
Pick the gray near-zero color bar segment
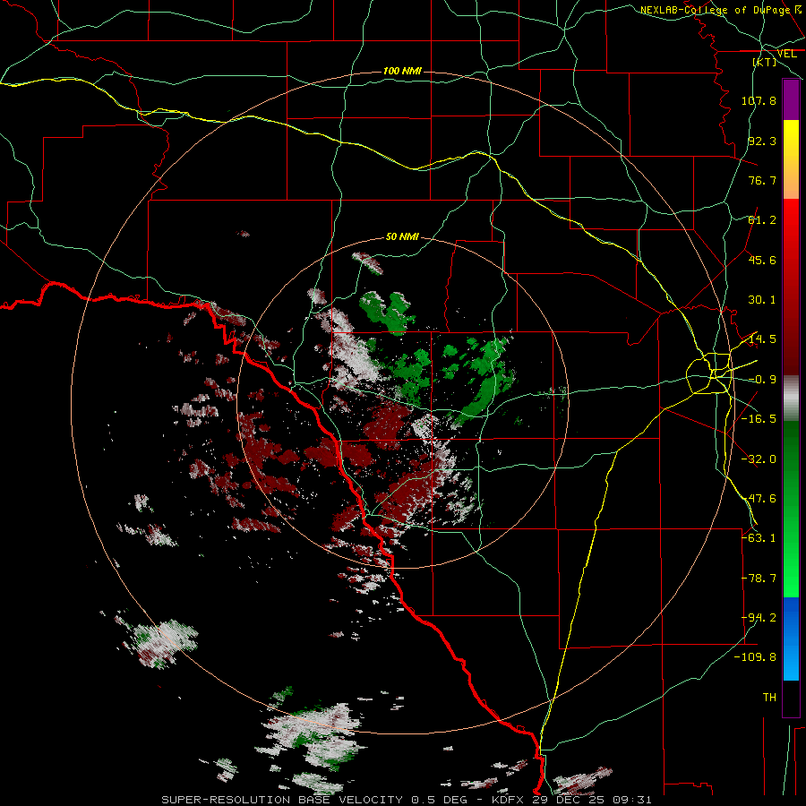(x=791, y=399)
